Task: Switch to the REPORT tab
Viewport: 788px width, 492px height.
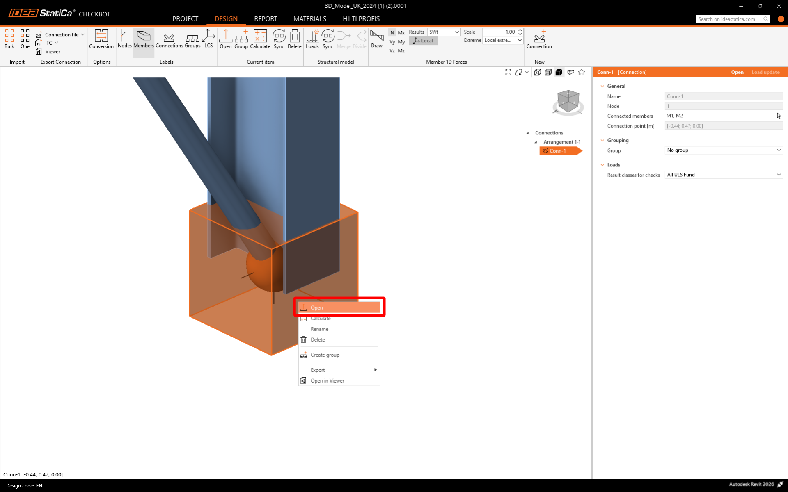Action: [x=265, y=19]
